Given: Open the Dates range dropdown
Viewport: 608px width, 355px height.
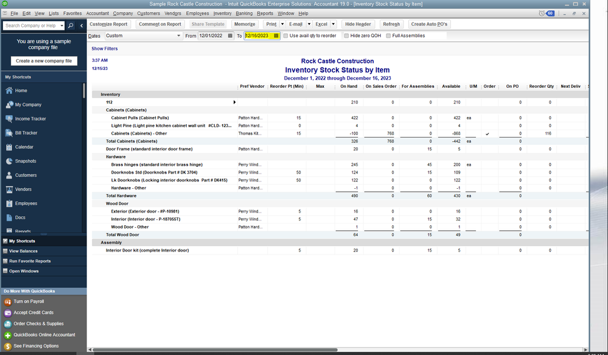Looking at the screenshot, I should 178,36.
